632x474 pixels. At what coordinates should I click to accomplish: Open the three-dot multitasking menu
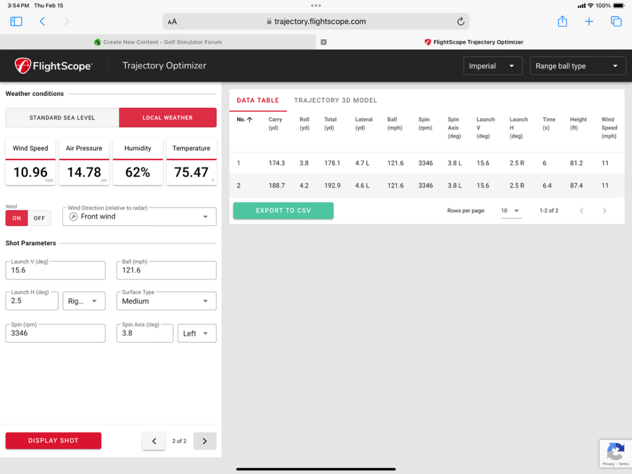[x=316, y=5]
